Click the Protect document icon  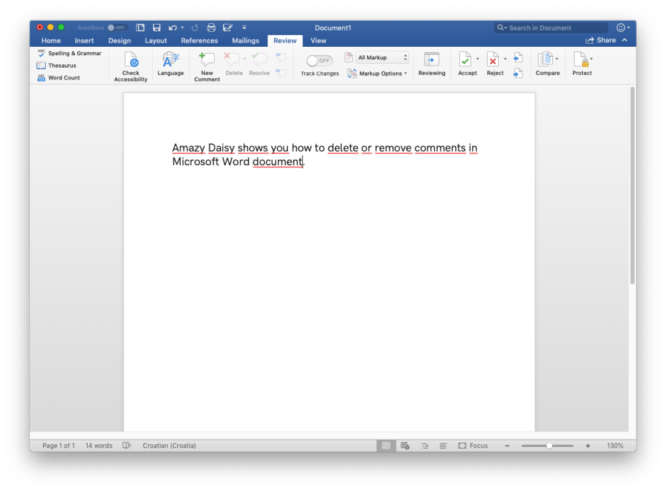coord(580,60)
